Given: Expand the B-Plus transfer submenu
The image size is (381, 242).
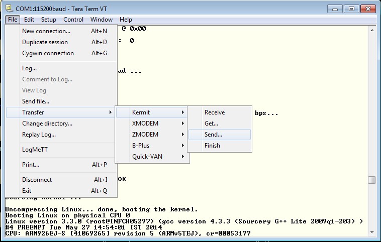Looking at the screenshot, I should (x=152, y=146).
